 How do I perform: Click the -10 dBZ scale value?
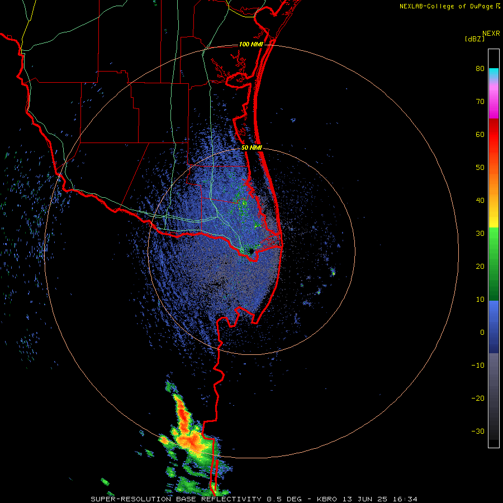(x=478, y=365)
